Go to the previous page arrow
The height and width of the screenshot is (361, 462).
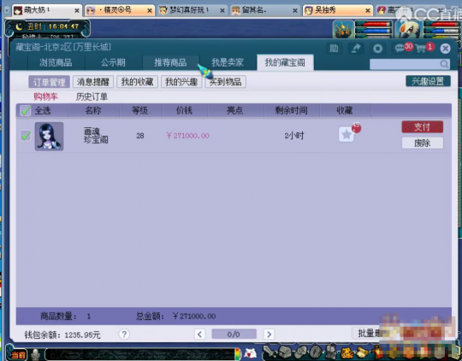pos(199,335)
